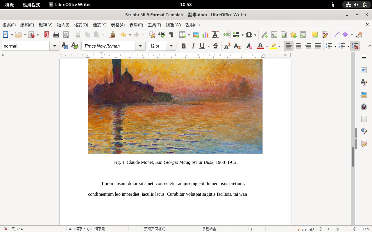372x232 pixels.
Task: Open Find and Replace tool
Action: pos(152,35)
